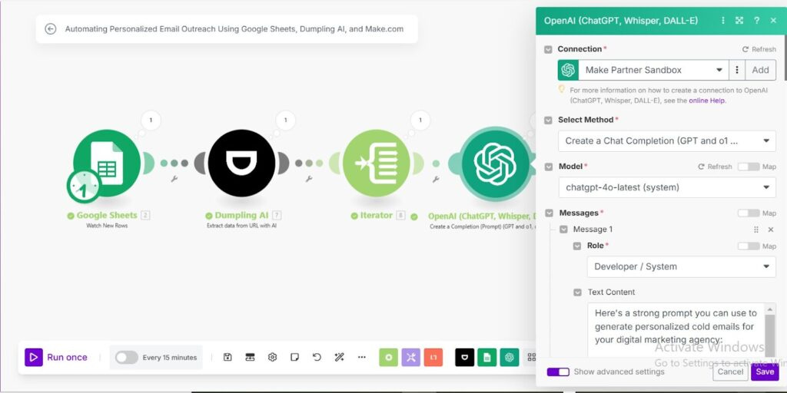Collapse Message 1 item
Screen dimensions: 787x393
pyautogui.click(x=563, y=230)
